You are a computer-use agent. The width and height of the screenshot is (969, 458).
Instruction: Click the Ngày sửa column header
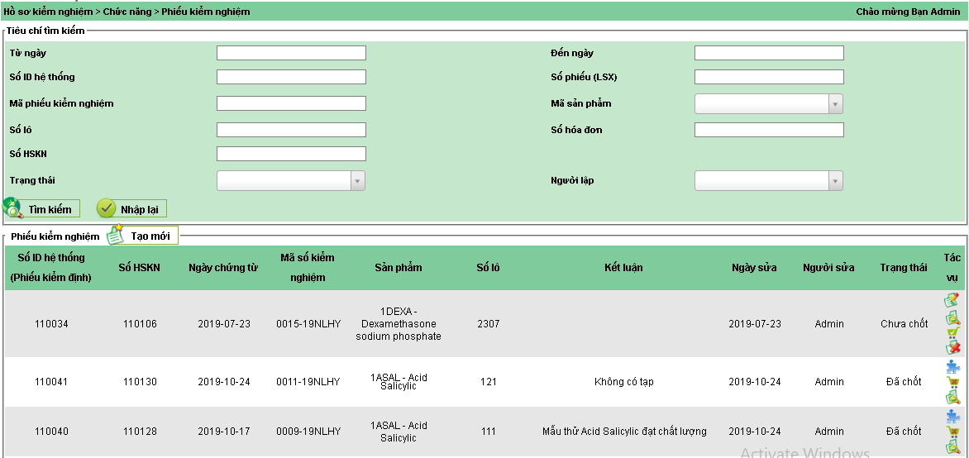754,268
